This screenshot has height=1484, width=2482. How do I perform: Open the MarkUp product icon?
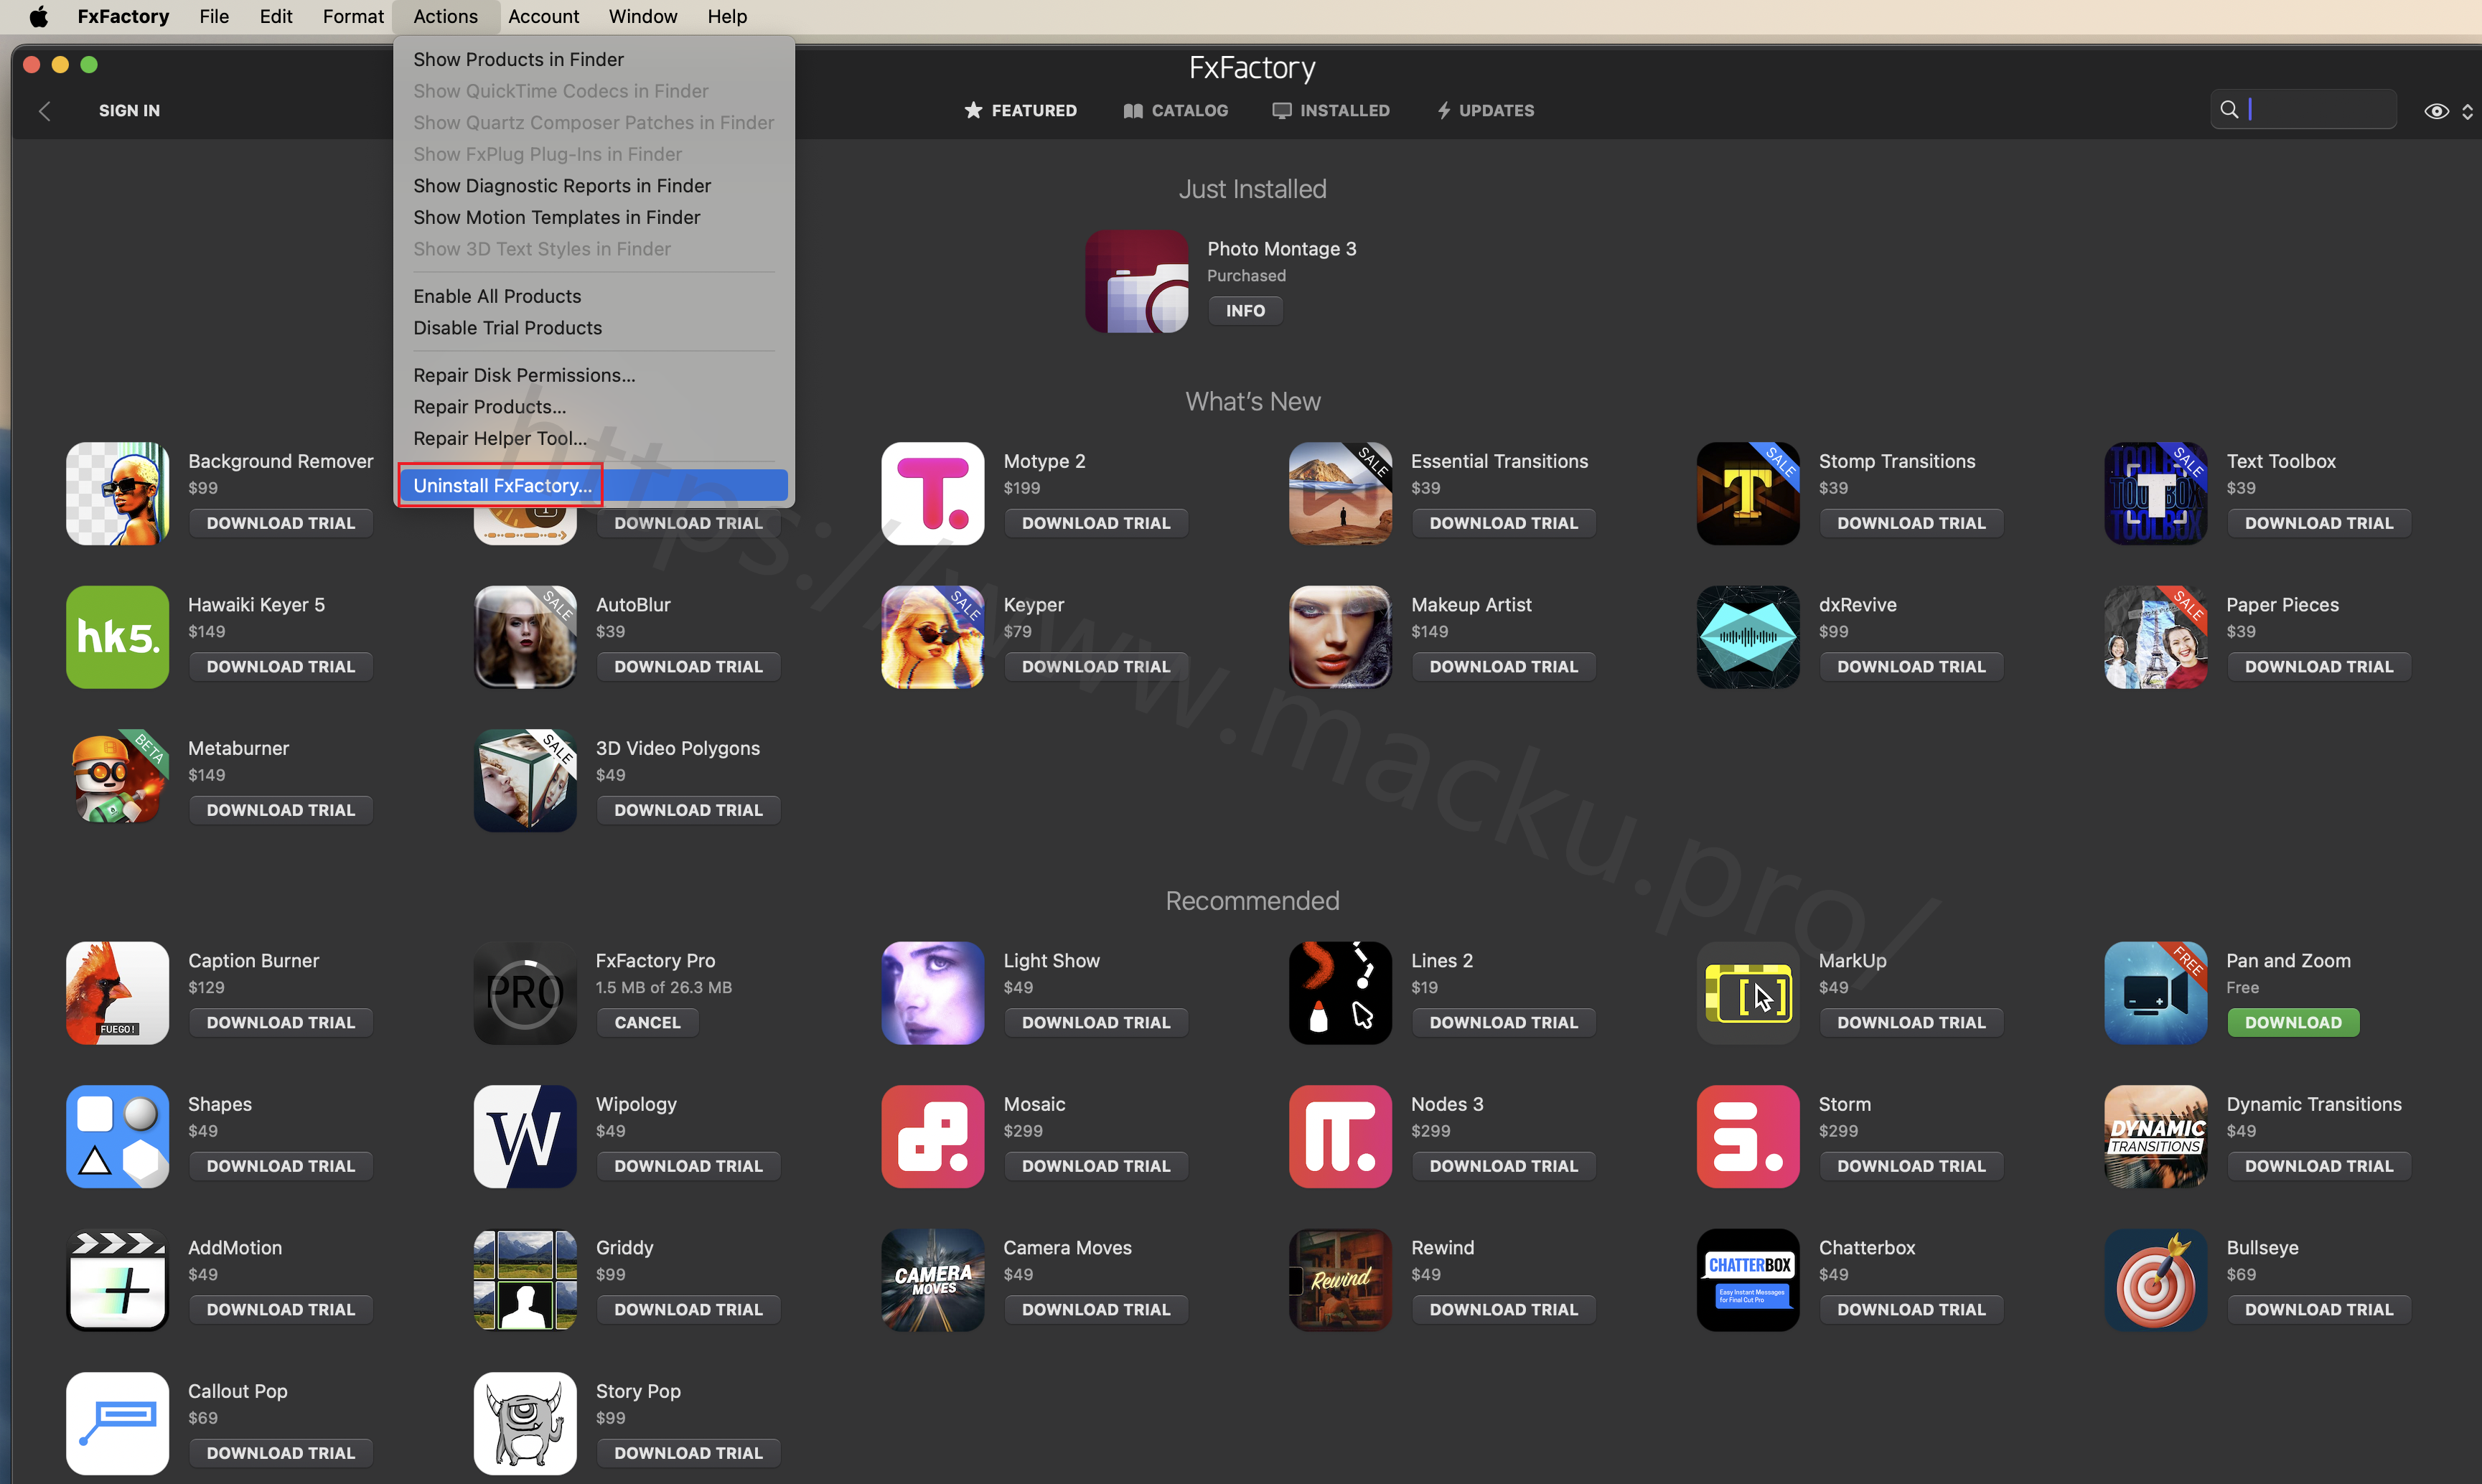(1748, 993)
